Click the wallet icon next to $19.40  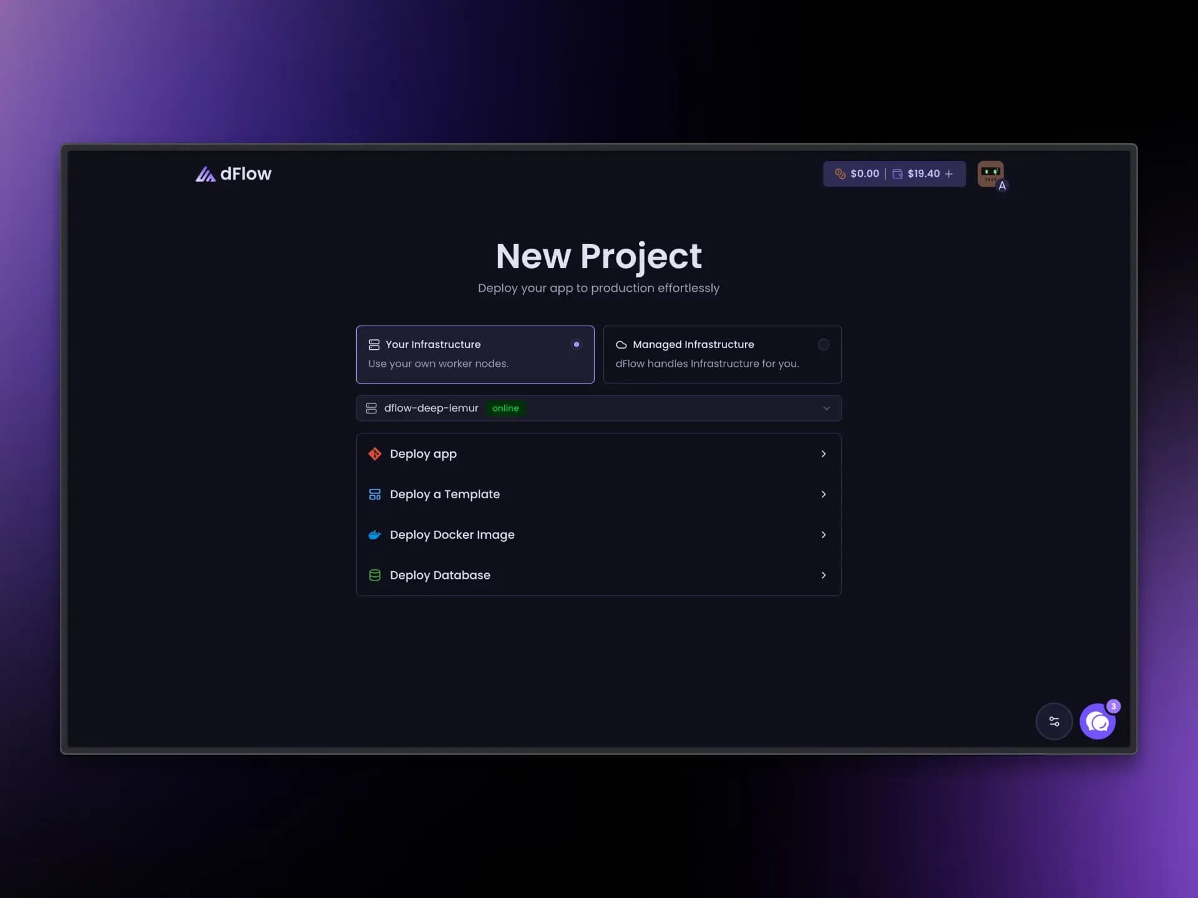(898, 174)
